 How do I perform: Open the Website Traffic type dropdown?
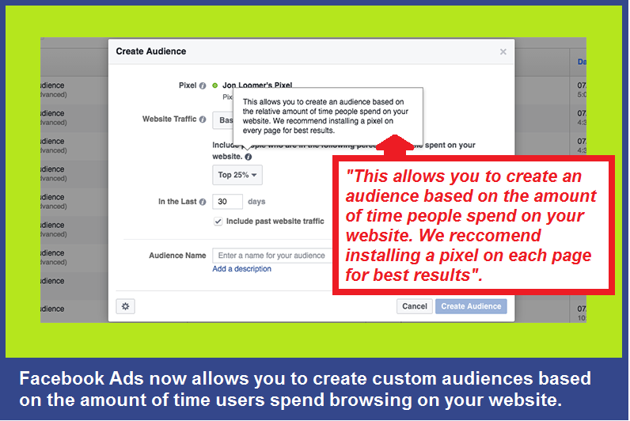pos(222,120)
